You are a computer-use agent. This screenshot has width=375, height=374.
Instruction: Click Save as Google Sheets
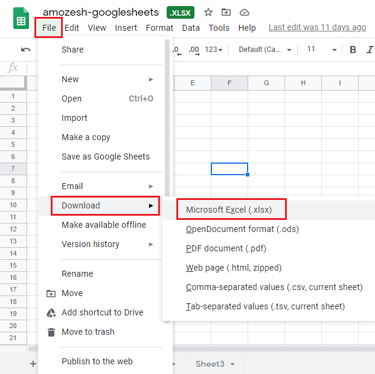tap(106, 156)
